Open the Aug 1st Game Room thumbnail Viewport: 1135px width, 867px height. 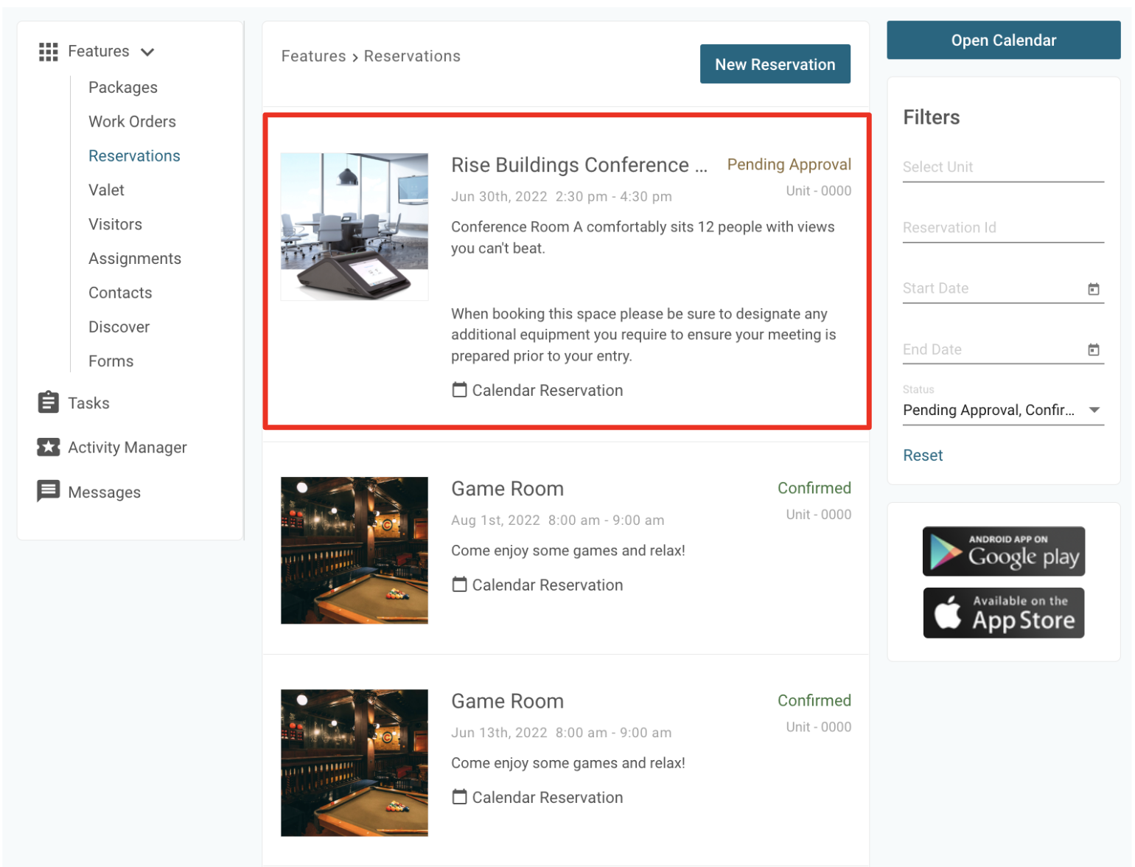tap(355, 551)
